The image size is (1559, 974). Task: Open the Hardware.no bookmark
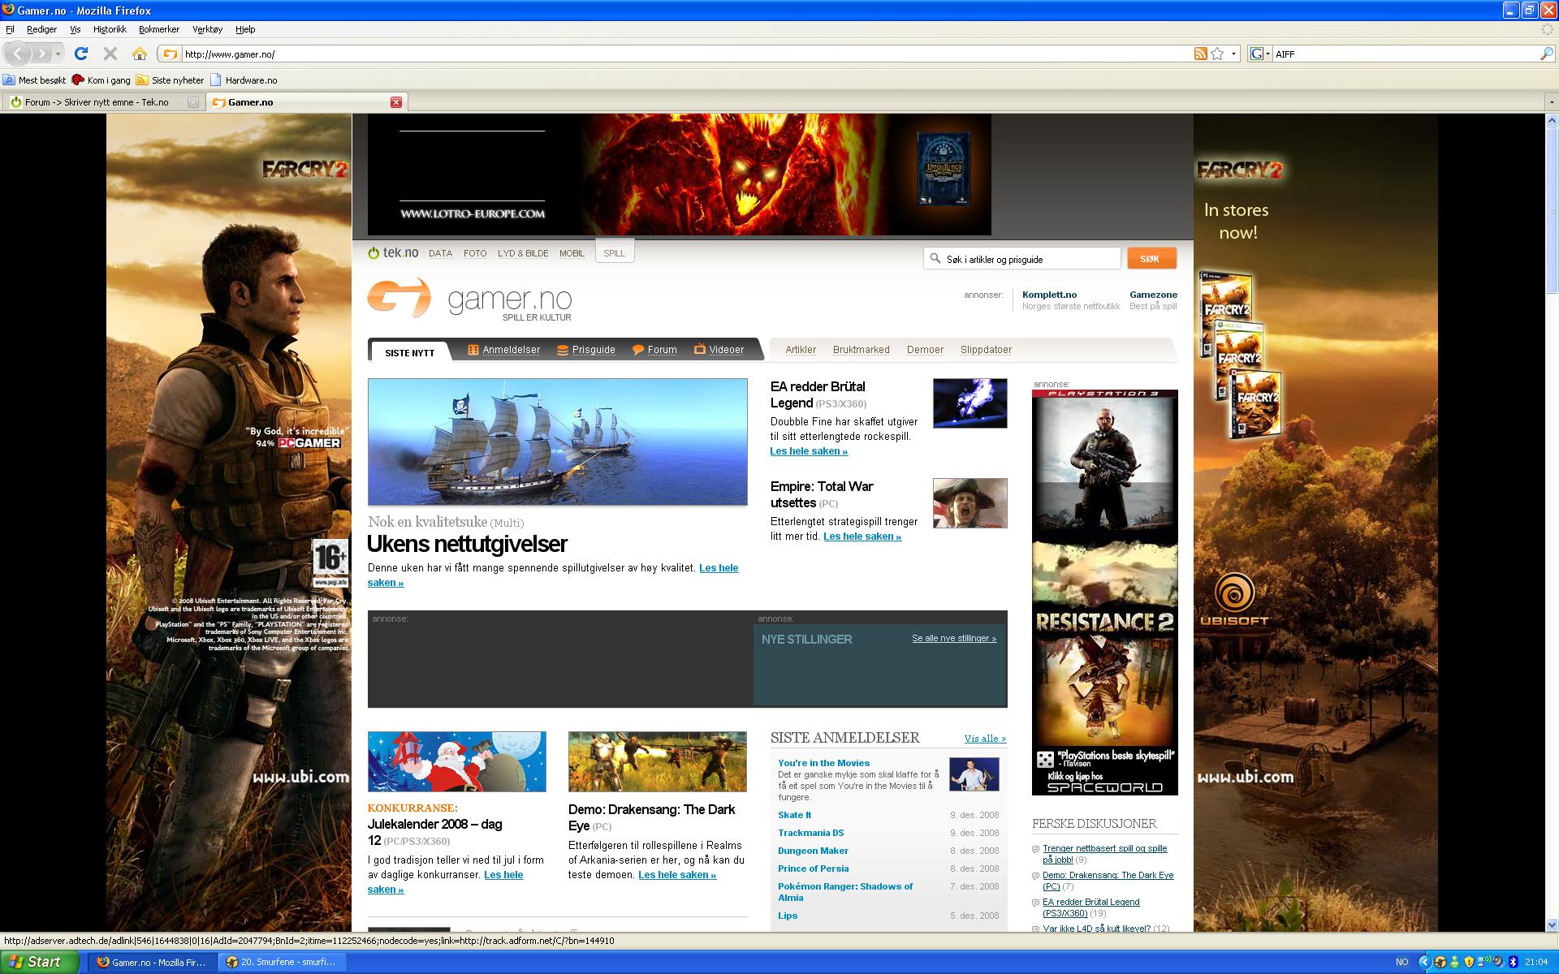pyautogui.click(x=244, y=80)
